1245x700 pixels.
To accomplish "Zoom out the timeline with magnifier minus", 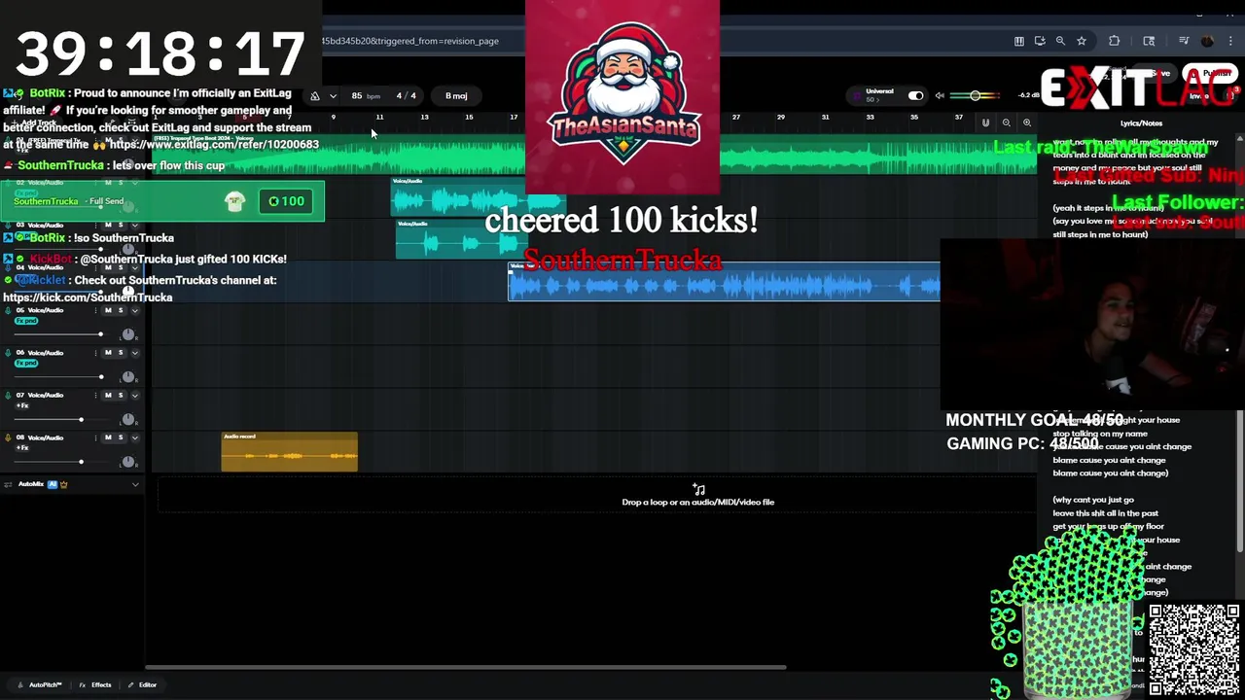I will click(1007, 122).
